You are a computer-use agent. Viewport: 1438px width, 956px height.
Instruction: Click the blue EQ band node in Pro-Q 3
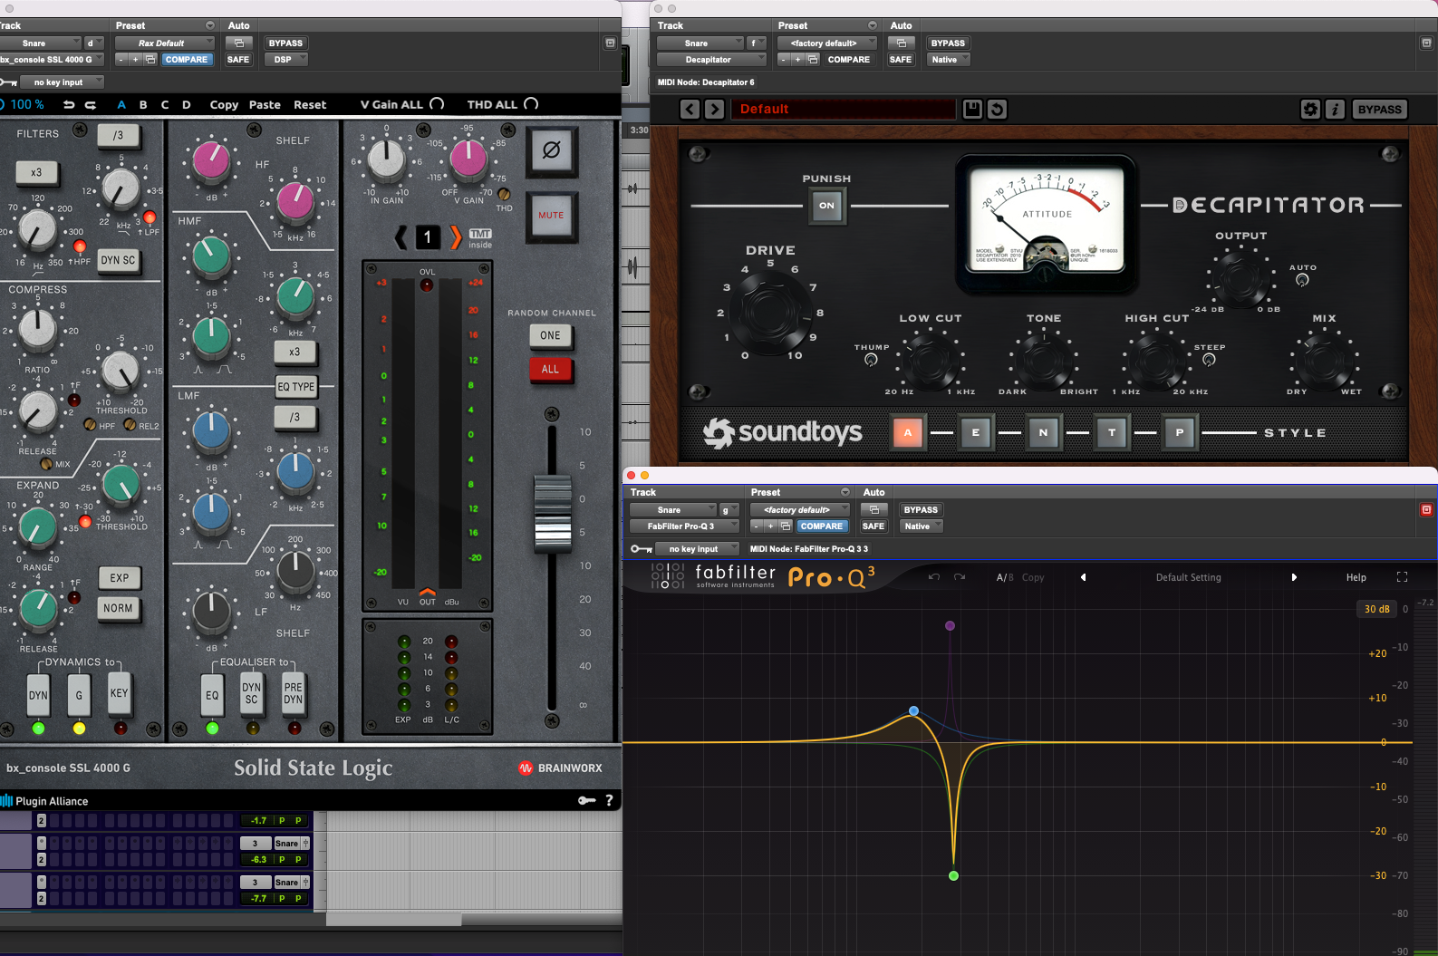point(913,711)
